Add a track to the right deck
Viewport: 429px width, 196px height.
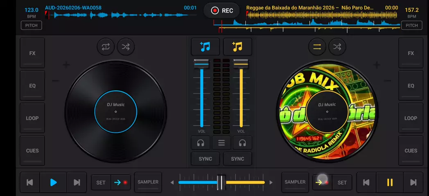(237, 47)
